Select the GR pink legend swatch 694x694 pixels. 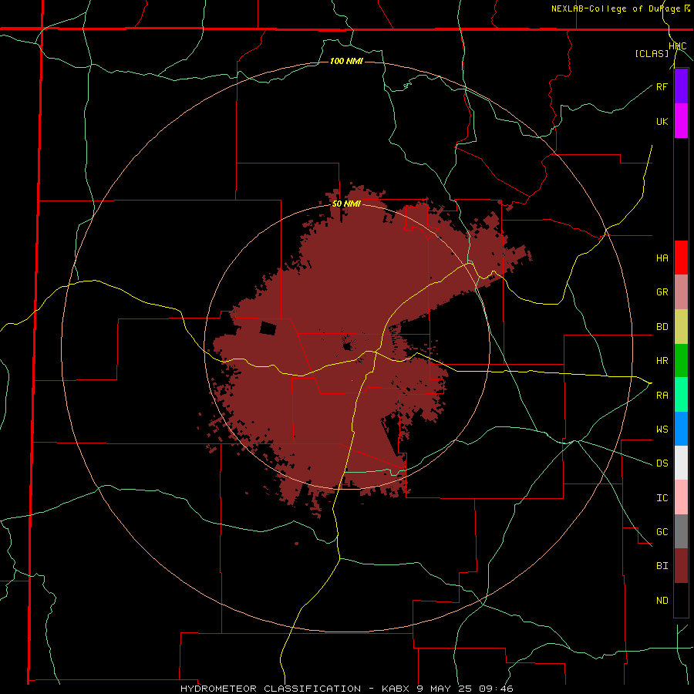[681, 292]
